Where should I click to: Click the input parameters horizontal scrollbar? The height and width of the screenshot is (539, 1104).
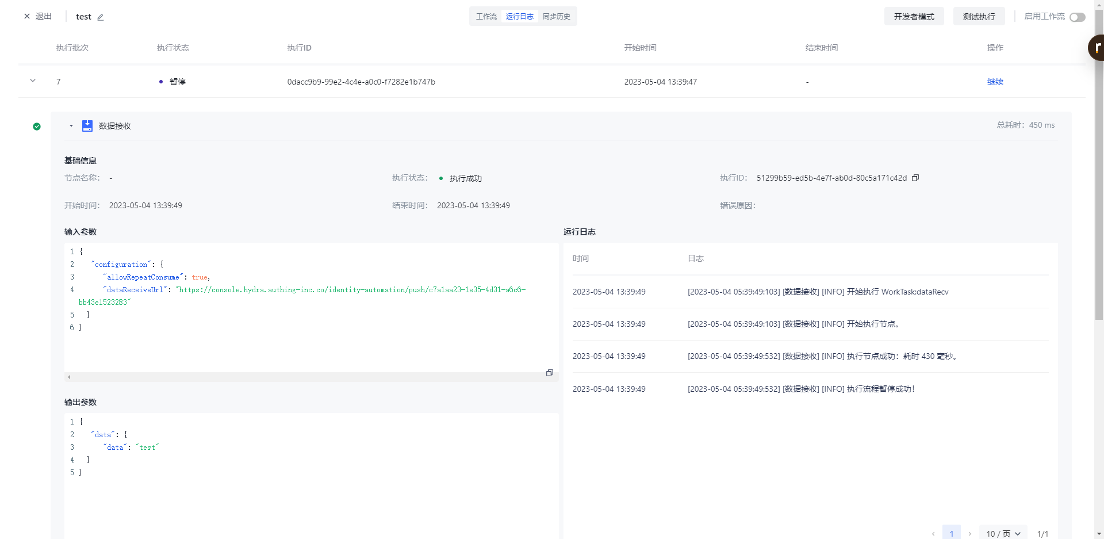coord(305,377)
